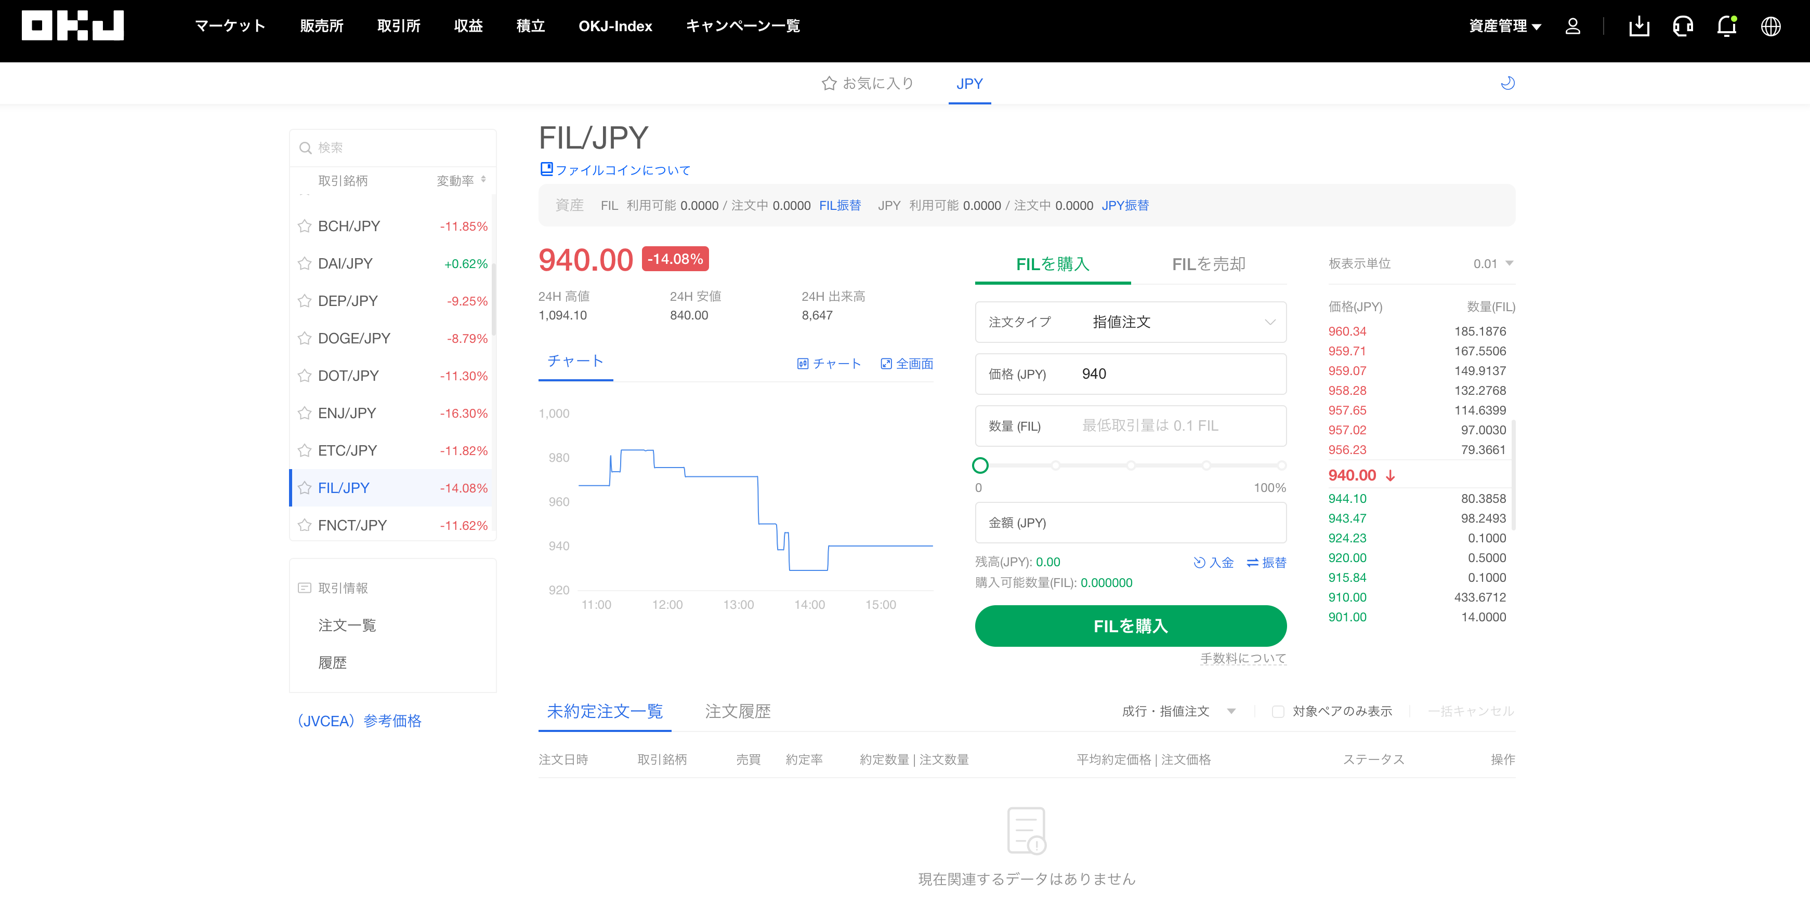This screenshot has width=1810, height=906.
Task: Click the user account profile icon
Action: coord(1572,26)
